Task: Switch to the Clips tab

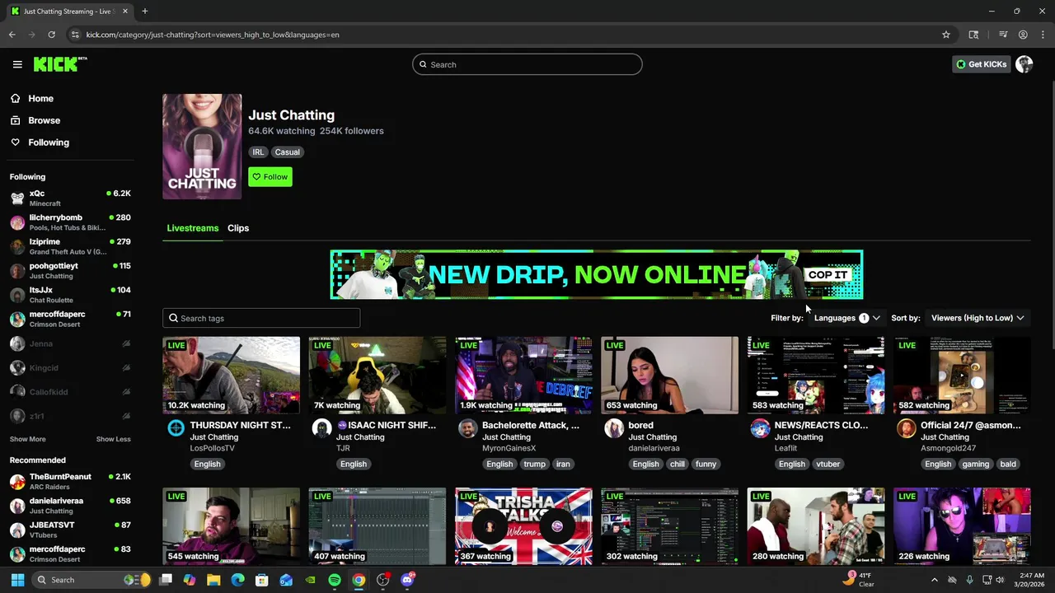Action: [238, 228]
